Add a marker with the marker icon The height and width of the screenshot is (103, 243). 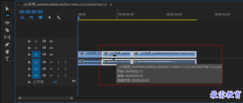tap(50, 18)
